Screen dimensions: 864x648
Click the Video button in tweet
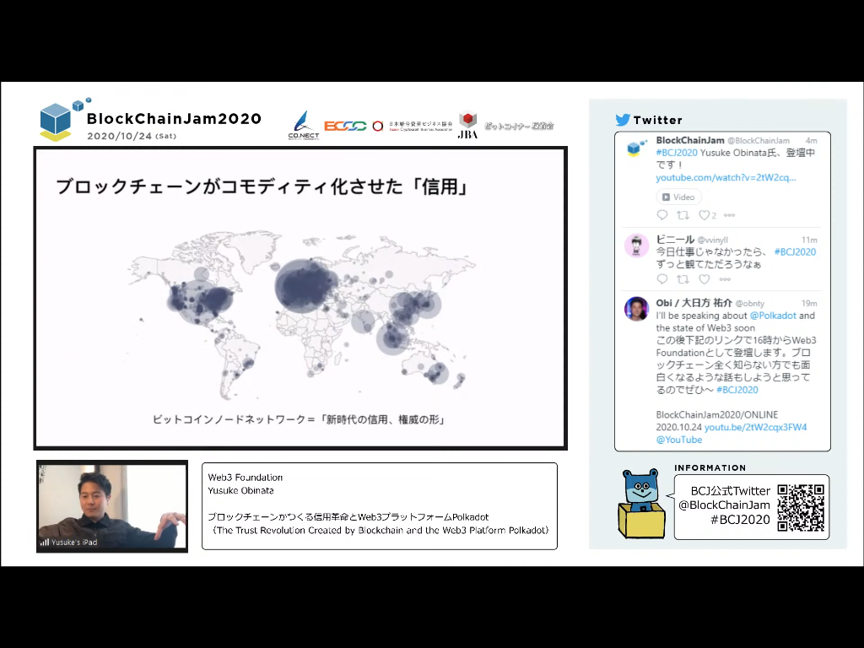point(678,197)
